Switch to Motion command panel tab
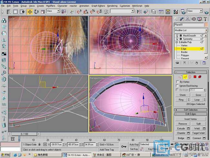 pos(194,19)
